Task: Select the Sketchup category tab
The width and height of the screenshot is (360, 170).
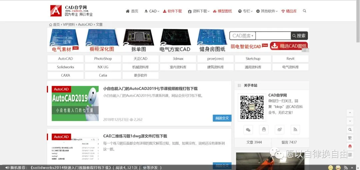Action: (x=253, y=59)
